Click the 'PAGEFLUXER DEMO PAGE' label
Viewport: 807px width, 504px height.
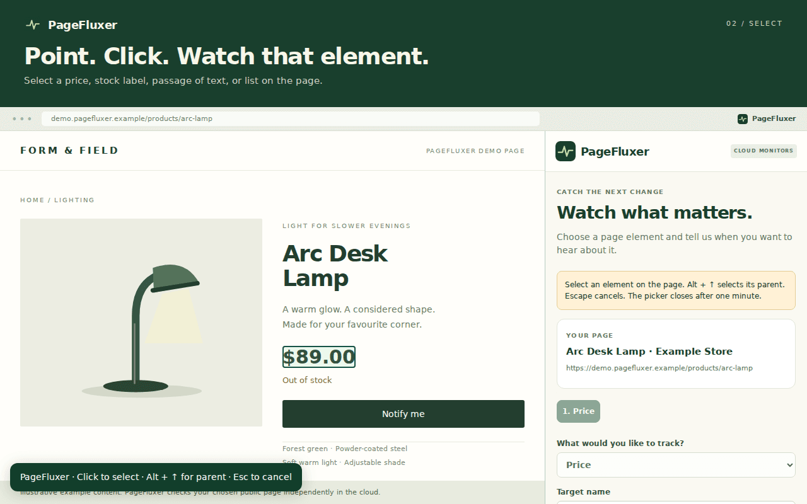(x=475, y=151)
